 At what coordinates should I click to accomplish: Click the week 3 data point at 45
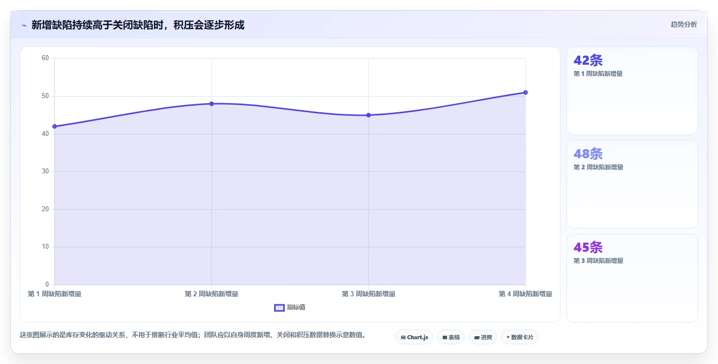pos(368,115)
